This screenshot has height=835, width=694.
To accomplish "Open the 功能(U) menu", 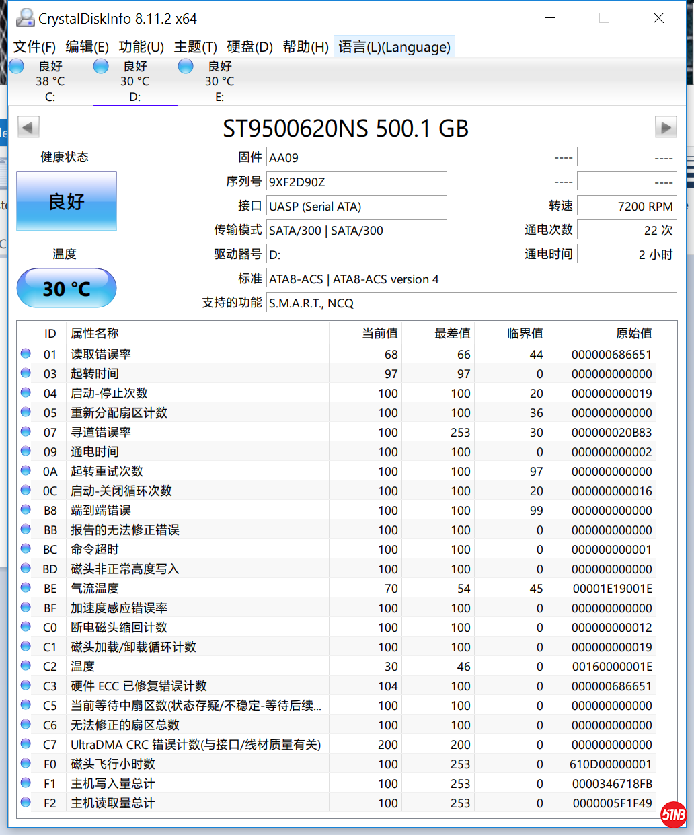I will (x=141, y=47).
